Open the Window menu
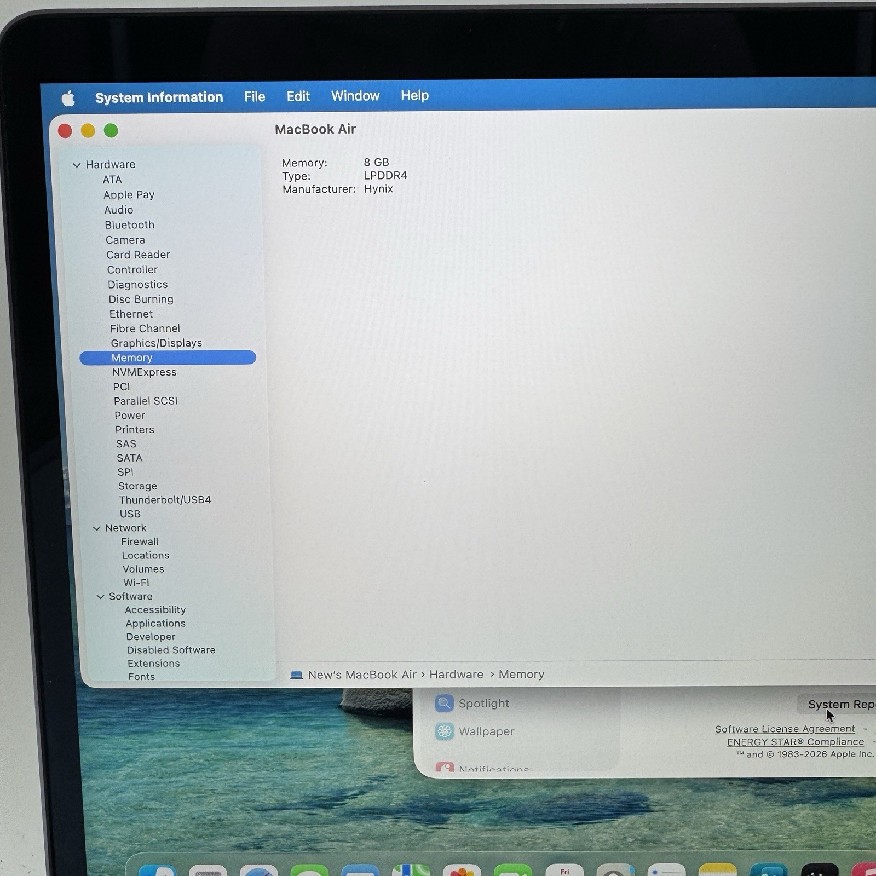Image resolution: width=876 pixels, height=876 pixels. pos(355,96)
